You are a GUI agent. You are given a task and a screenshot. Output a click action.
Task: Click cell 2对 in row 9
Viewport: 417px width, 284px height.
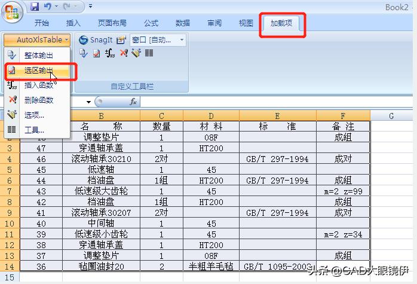[161, 213]
